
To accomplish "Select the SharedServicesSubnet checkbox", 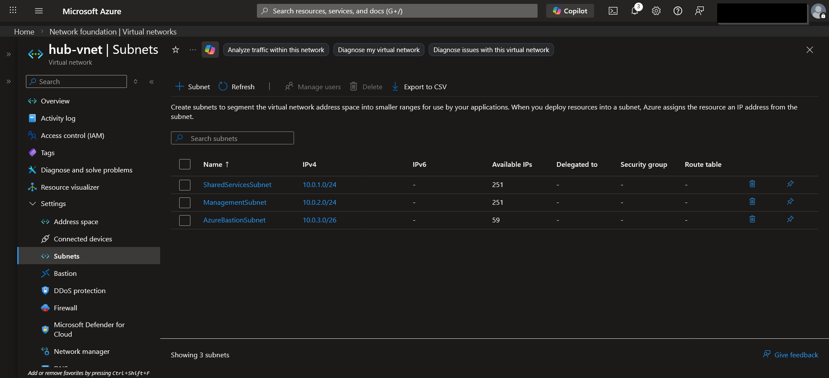I will point(185,185).
